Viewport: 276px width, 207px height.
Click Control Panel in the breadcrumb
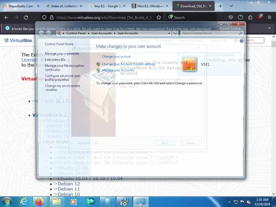[x=76, y=33]
